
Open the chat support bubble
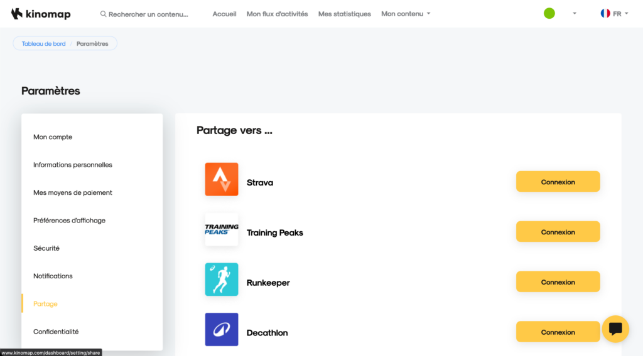pos(615,329)
